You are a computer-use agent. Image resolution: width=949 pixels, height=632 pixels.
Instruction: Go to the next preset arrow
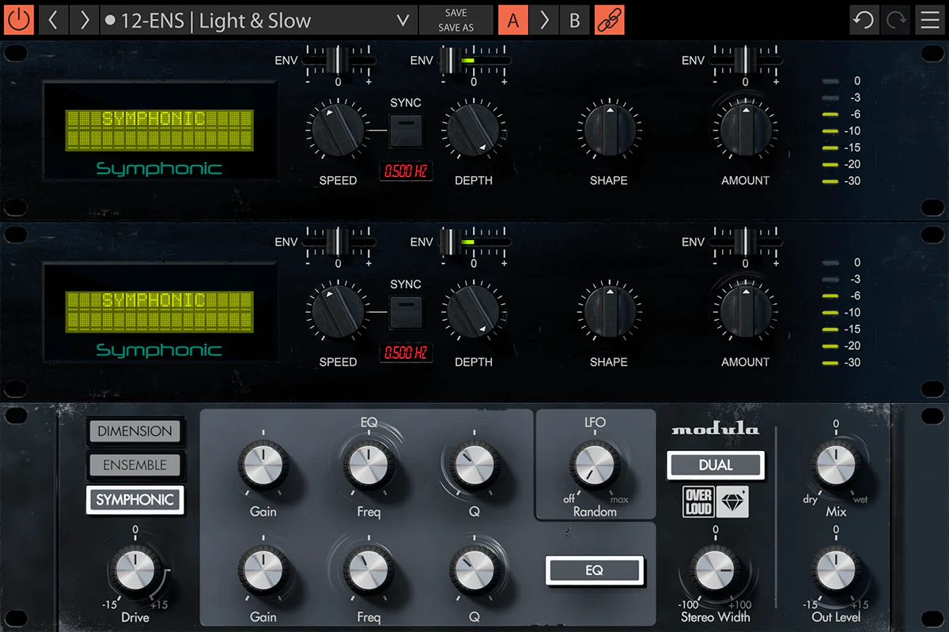point(84,20)
